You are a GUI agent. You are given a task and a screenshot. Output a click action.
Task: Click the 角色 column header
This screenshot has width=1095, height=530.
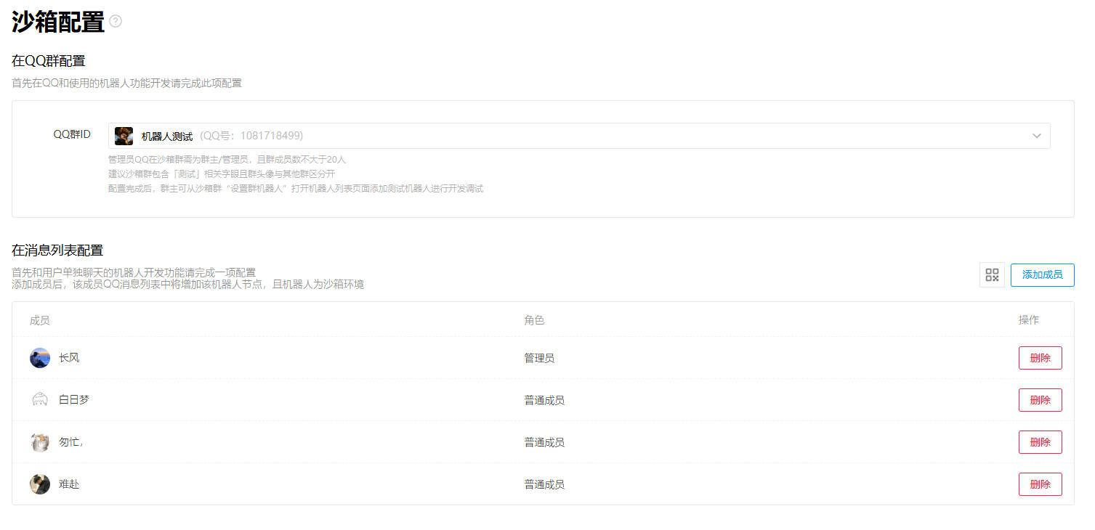pos(534,320)
